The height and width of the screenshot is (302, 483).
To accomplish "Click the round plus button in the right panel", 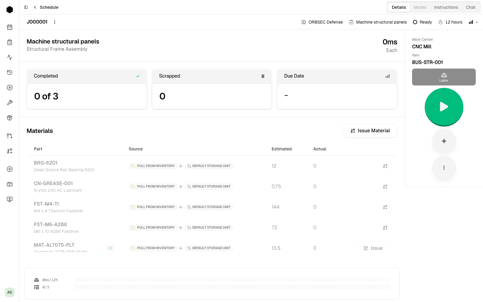I will pos(444,141).
